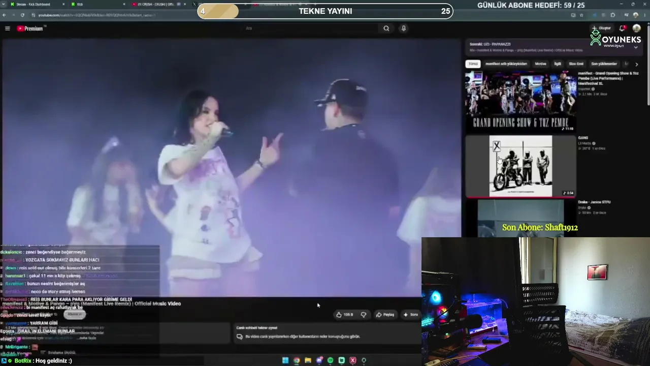Open the GANG video title link
This screenshot has height=366, width=650.
pos(583,138)
